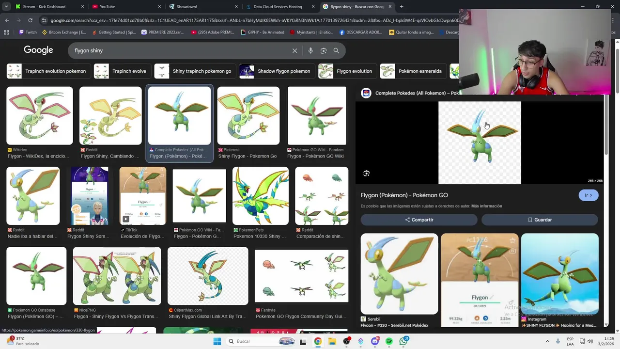Close the Showdown! tab

[236, 7]
